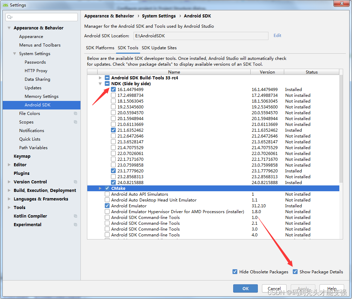Expand the CMake group arrow
This screenshot has height=299, width=352.
100,188
